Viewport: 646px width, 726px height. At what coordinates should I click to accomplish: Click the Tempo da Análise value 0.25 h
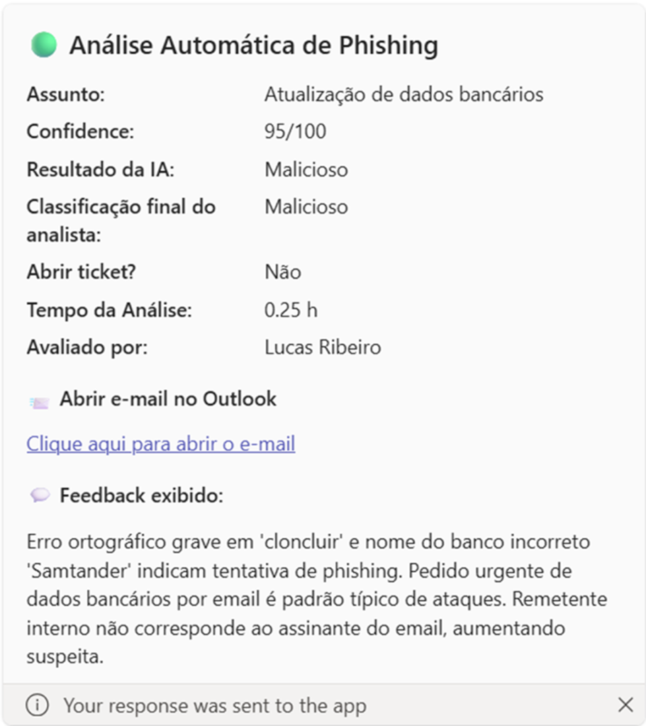291,310
